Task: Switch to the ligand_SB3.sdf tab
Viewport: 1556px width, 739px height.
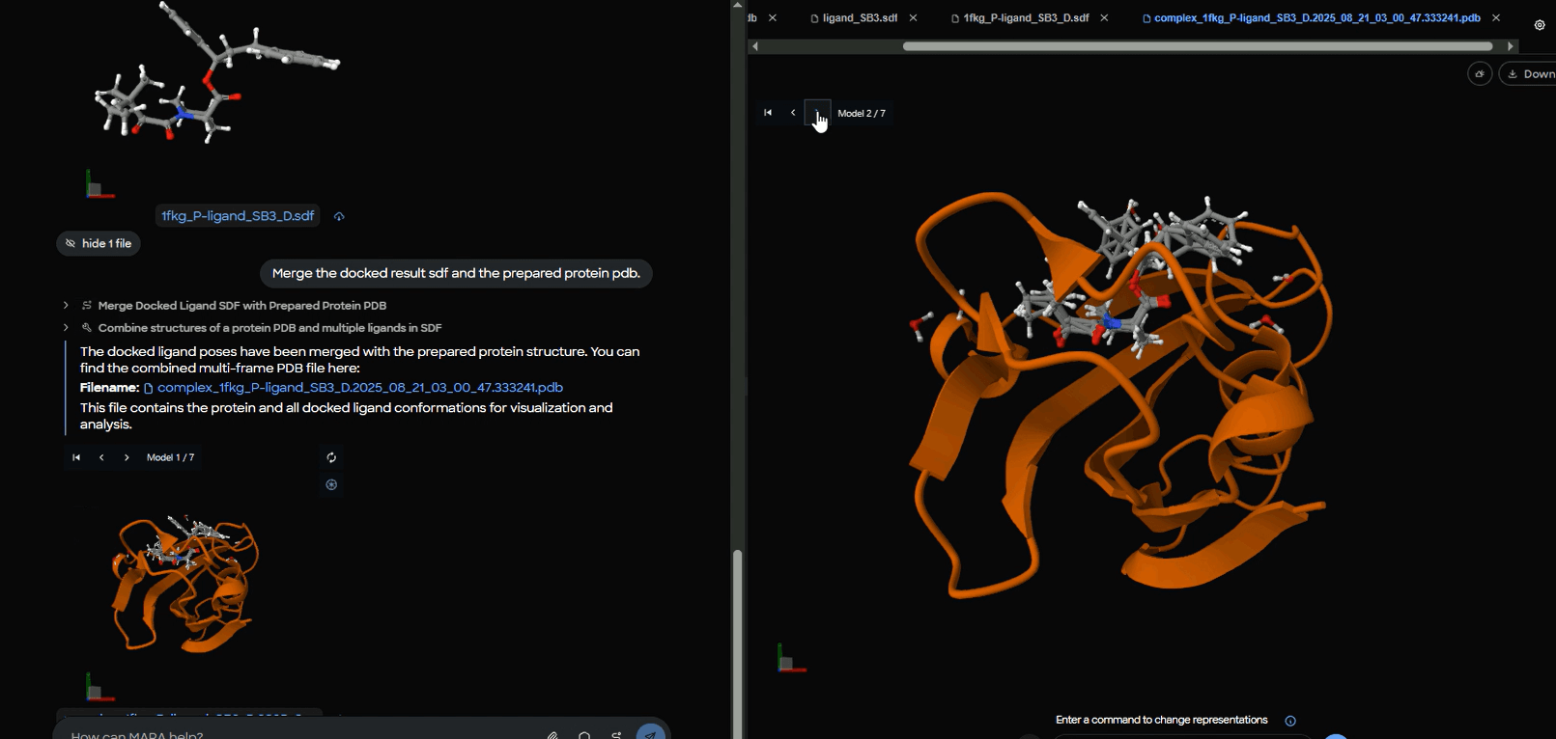Action: coord(854,18)
